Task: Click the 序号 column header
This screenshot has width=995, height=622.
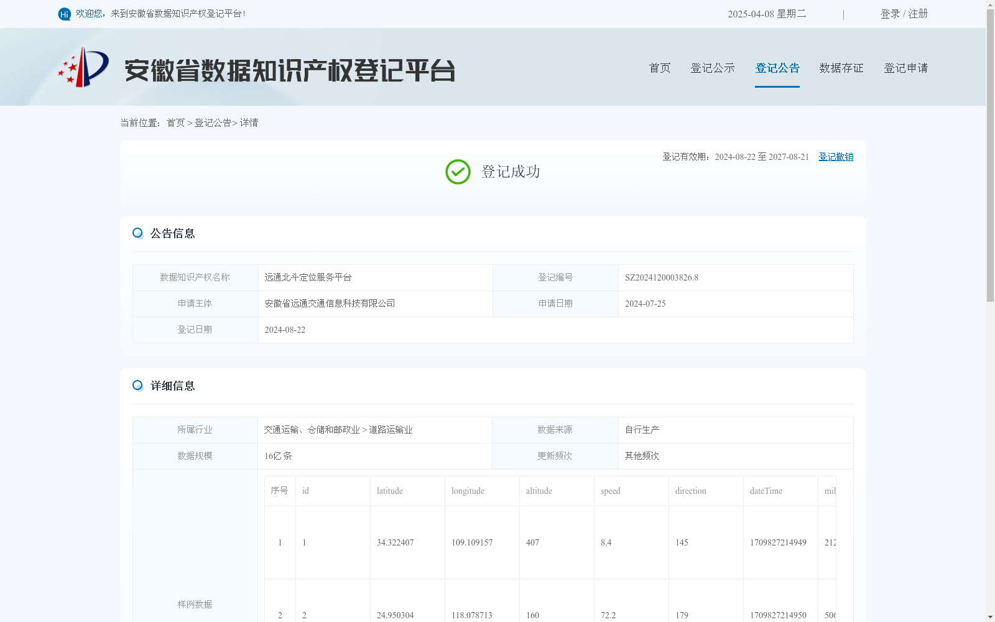Action: tap(279, 491)
